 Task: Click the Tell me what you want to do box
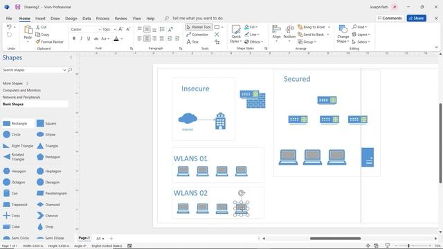[197, 19]
